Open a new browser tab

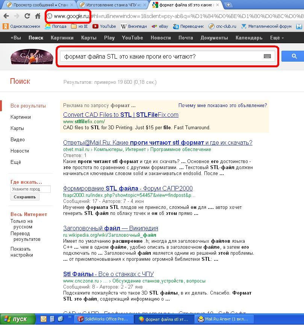coord(228,5)
